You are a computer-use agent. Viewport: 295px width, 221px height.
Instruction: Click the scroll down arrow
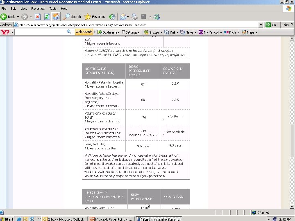(x=292, y=206)
